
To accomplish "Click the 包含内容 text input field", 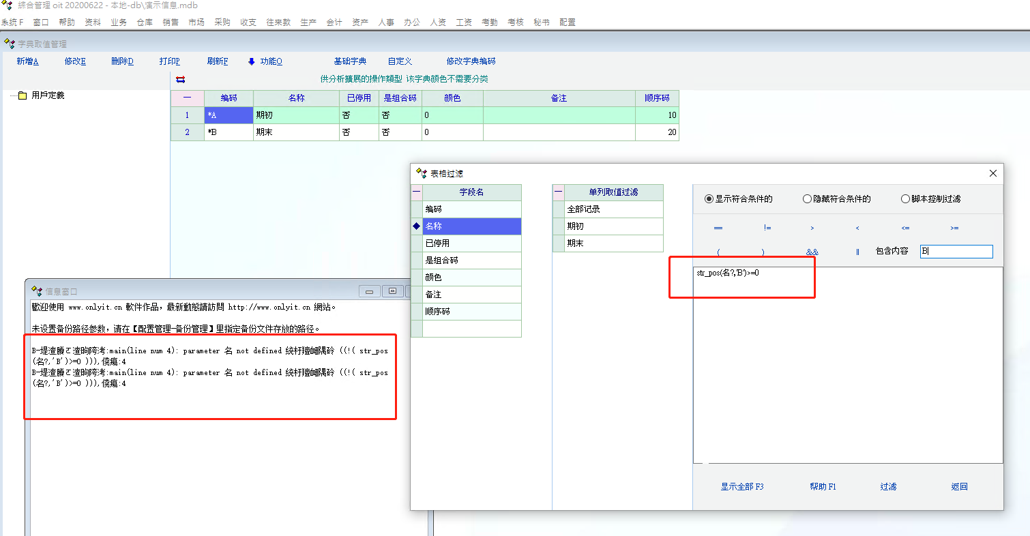I will [956, 252].
